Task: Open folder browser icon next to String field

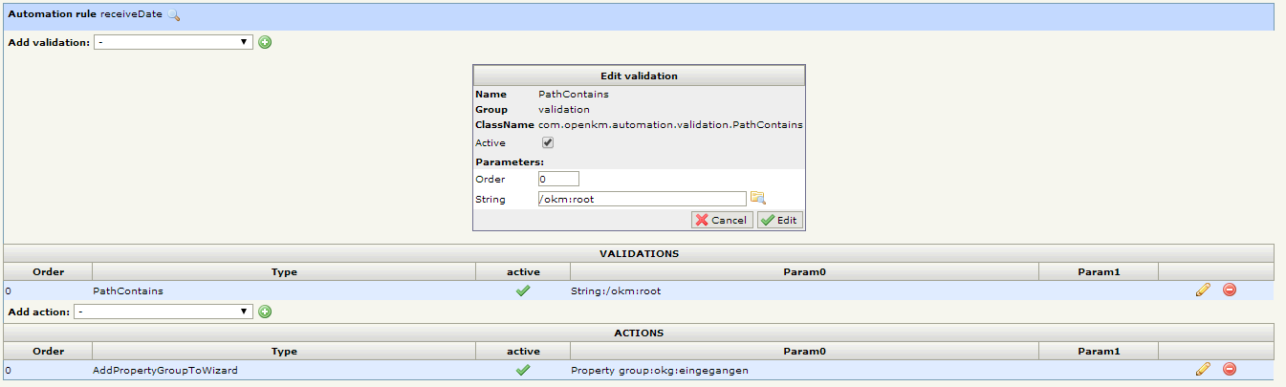Action: tap(758, 198)
